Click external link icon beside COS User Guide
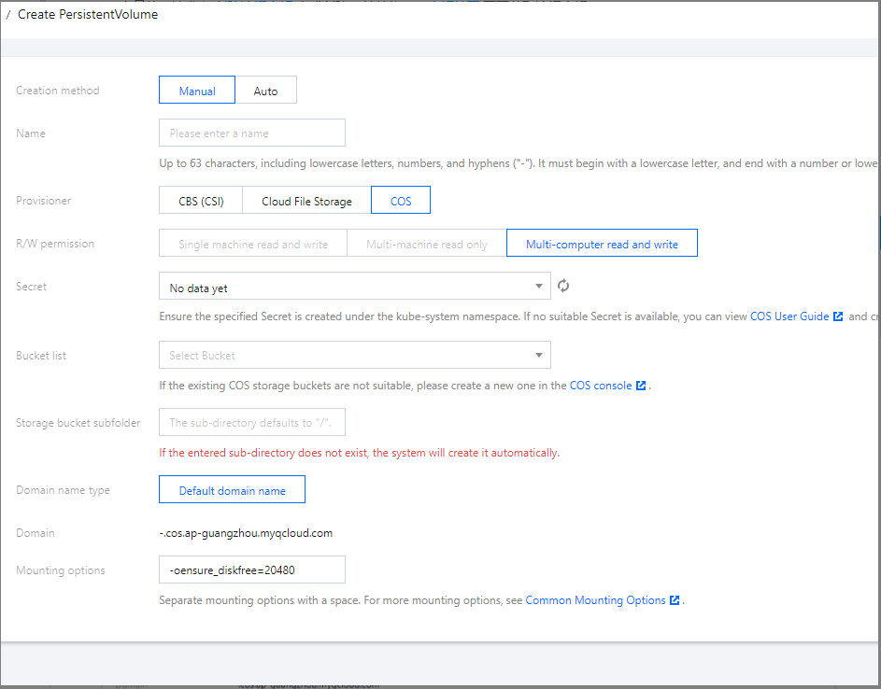881x689 pixels. pyautogui.click(x=838, y=316)
